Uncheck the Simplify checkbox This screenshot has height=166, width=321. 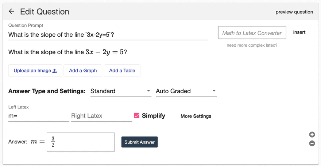click(x=136, y=115)
